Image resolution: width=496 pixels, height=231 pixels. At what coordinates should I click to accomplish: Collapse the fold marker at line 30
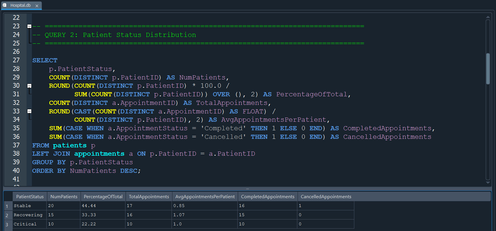29,86
